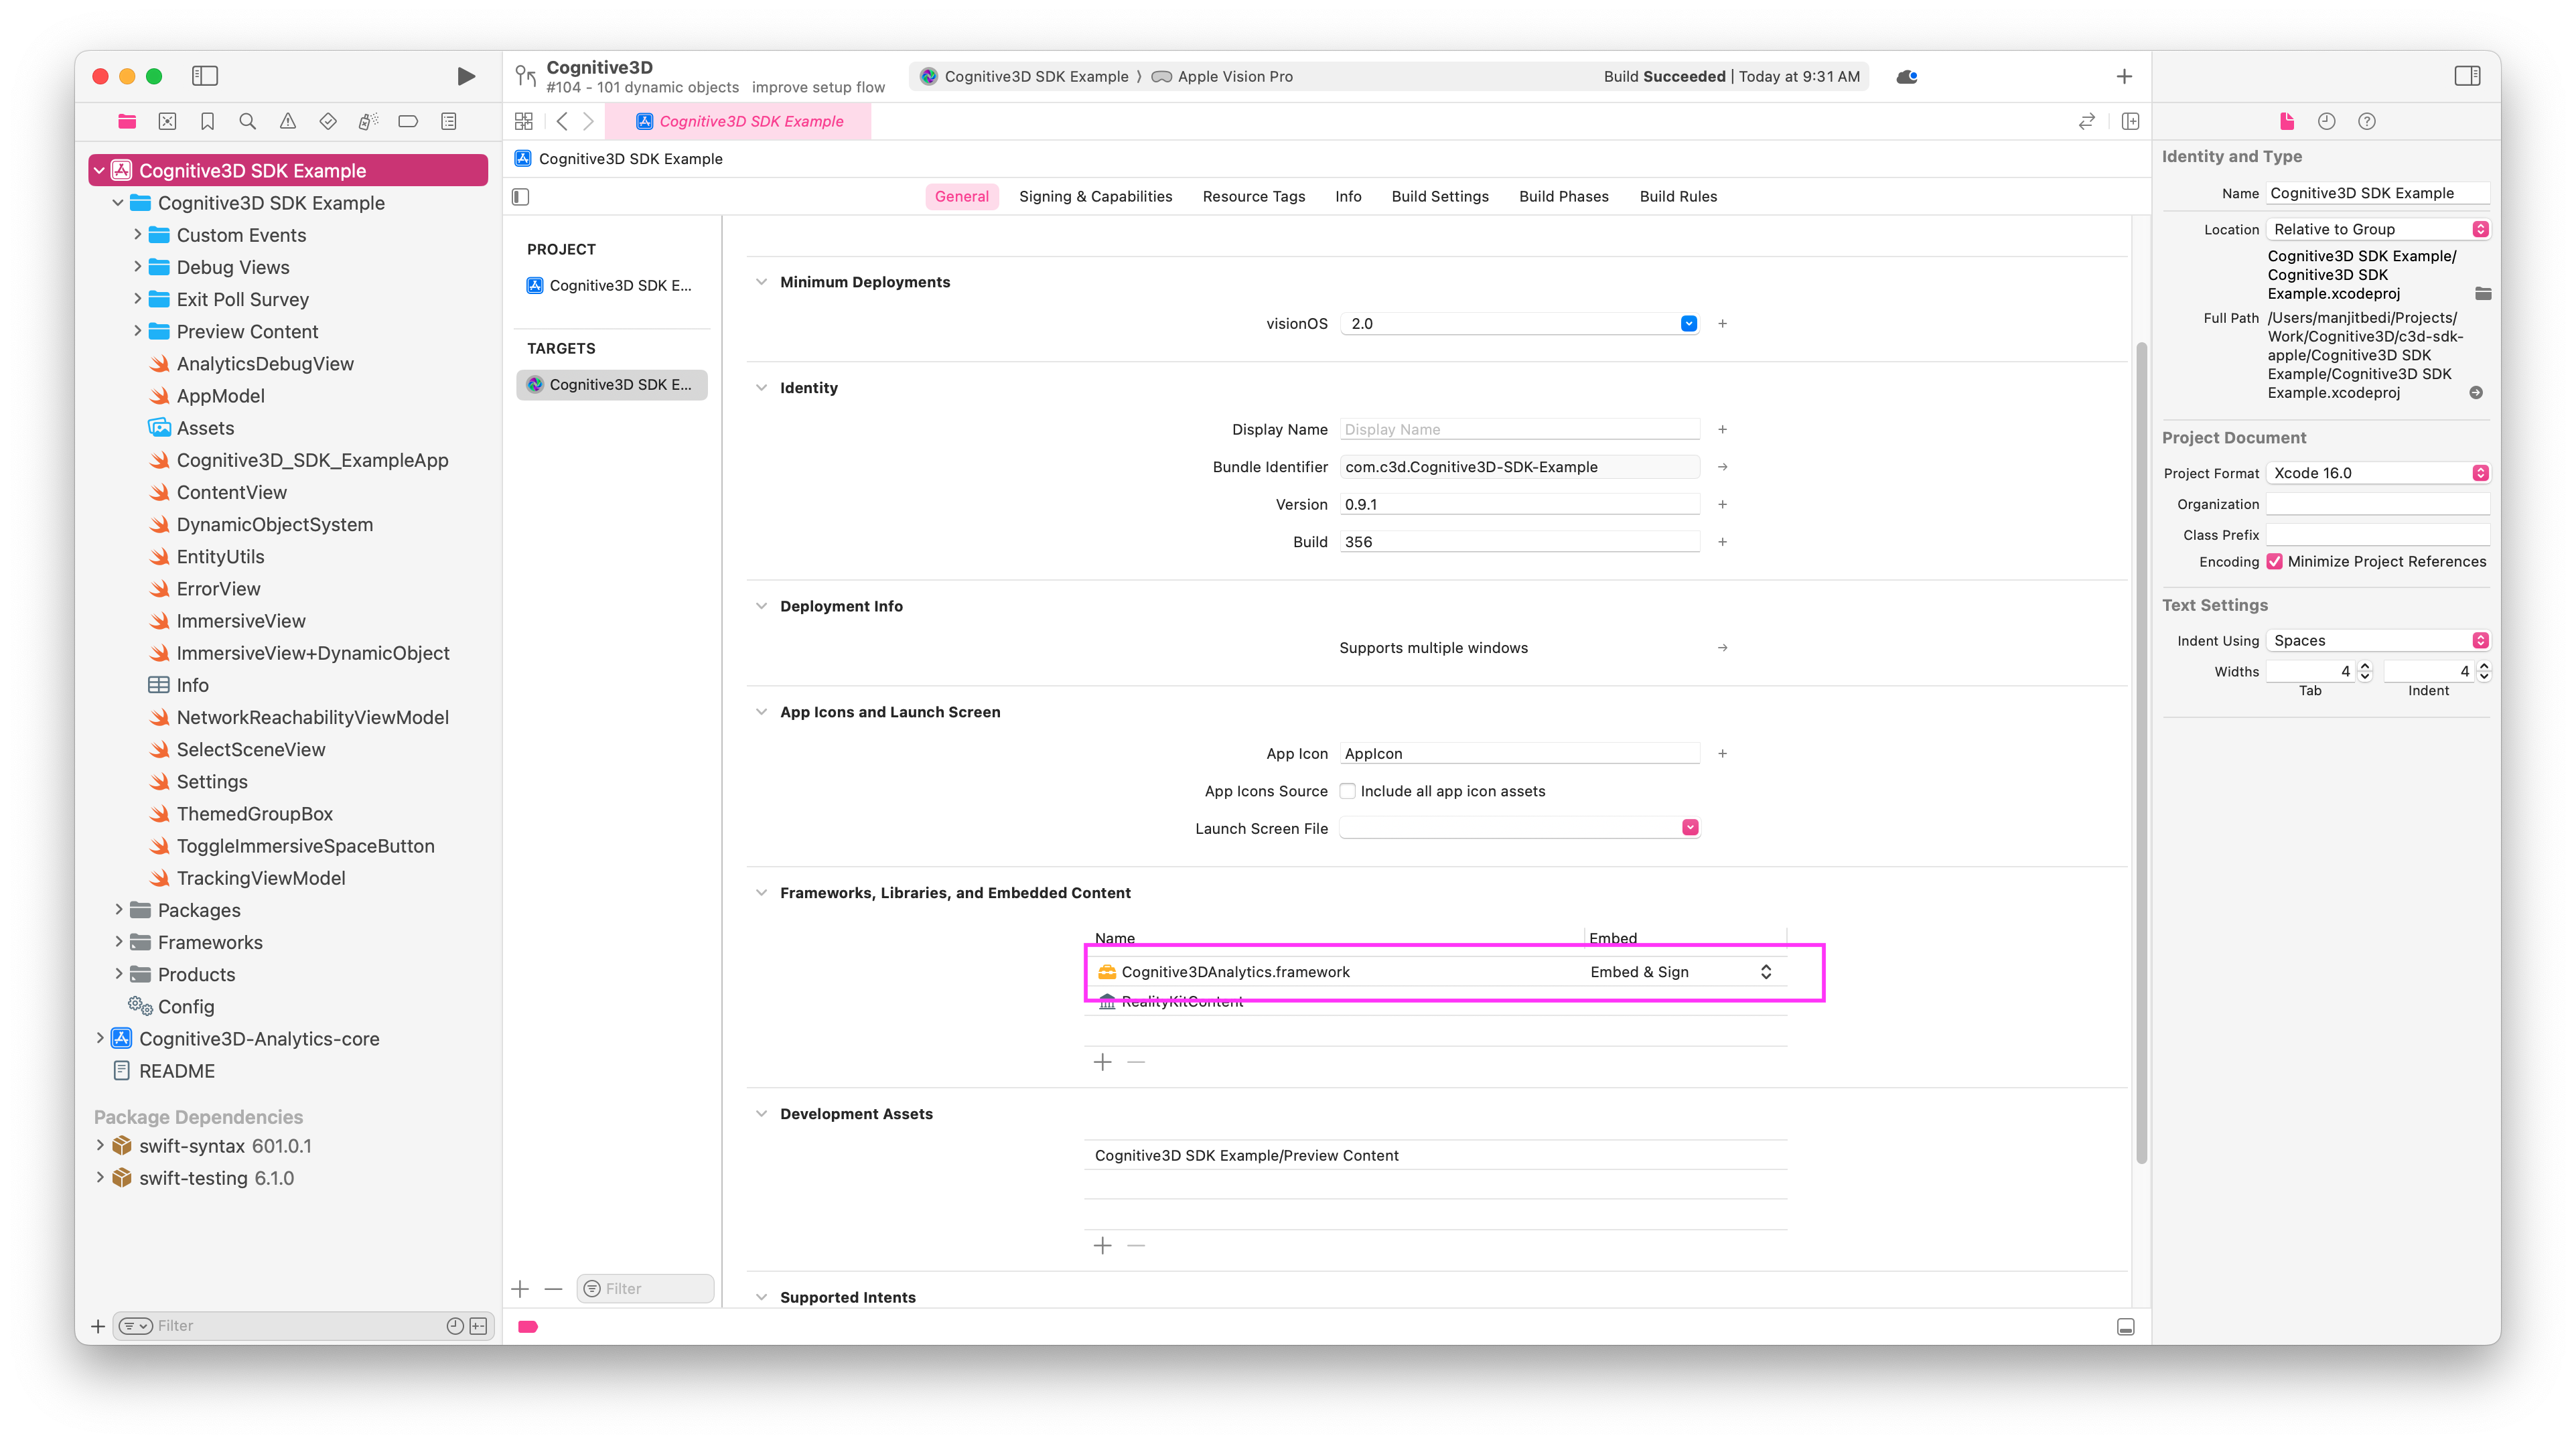Screen dimensions: 2576x1444
Task: Add a new target with plus button
Action: (x=520, y=1289)
